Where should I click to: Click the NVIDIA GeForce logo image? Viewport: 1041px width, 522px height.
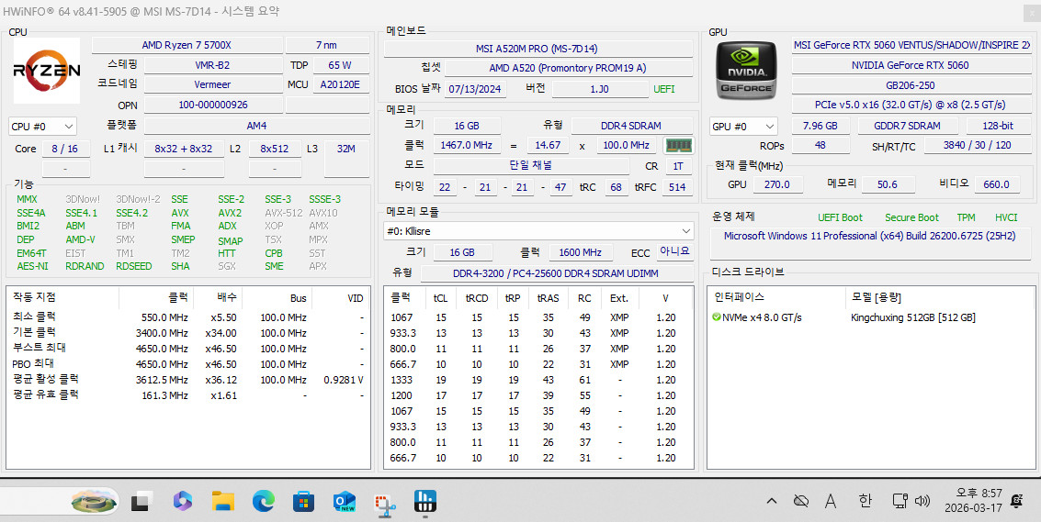coord(745,71)
